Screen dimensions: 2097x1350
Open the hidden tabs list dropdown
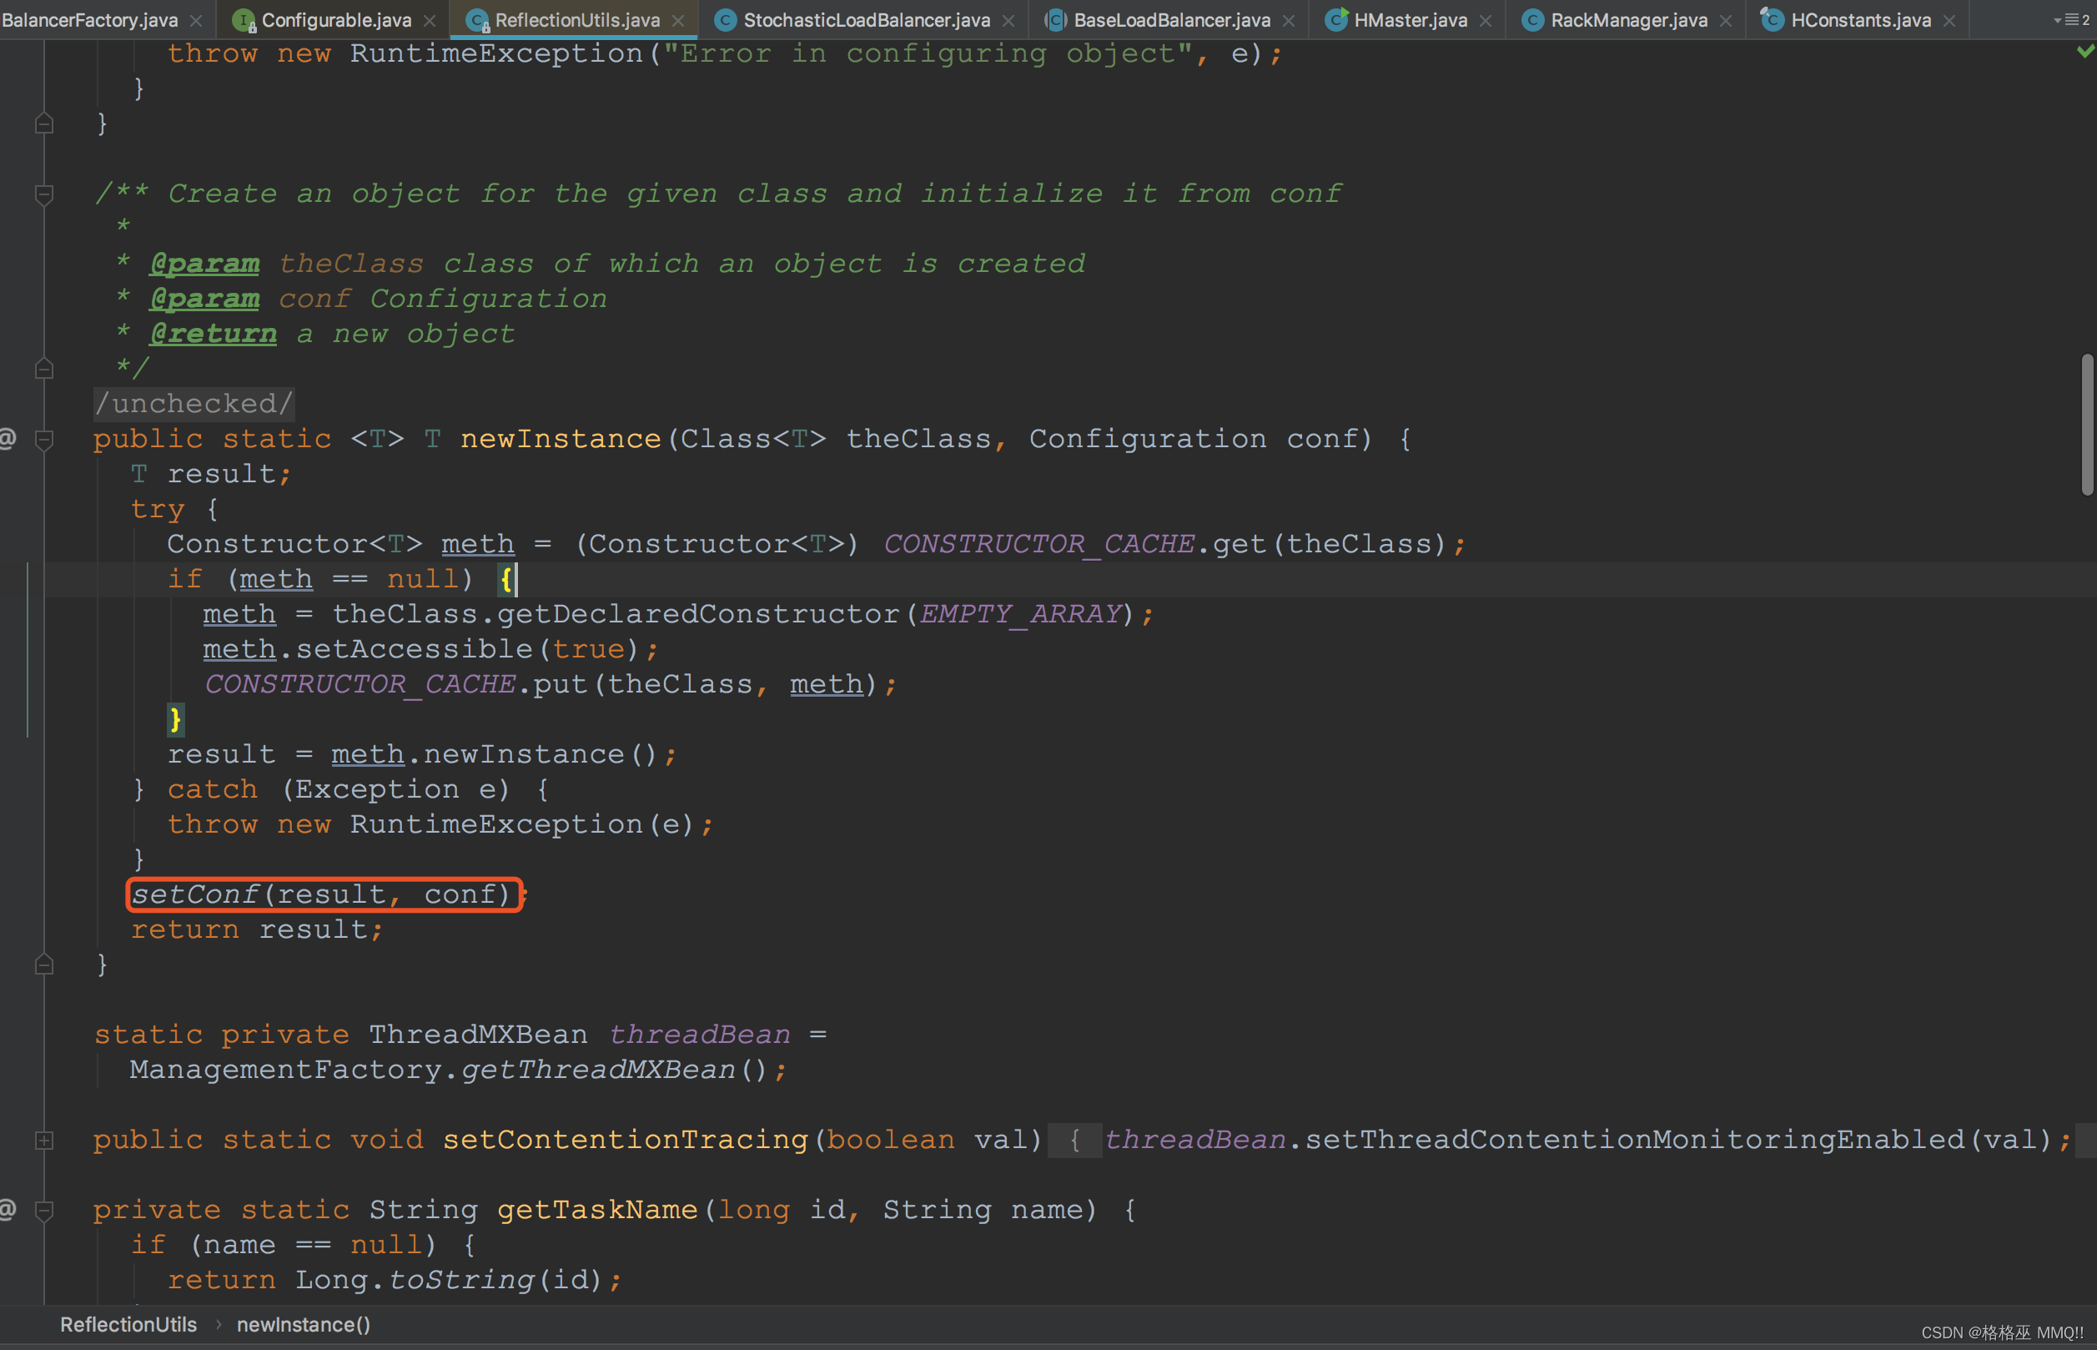[2073, 19]
